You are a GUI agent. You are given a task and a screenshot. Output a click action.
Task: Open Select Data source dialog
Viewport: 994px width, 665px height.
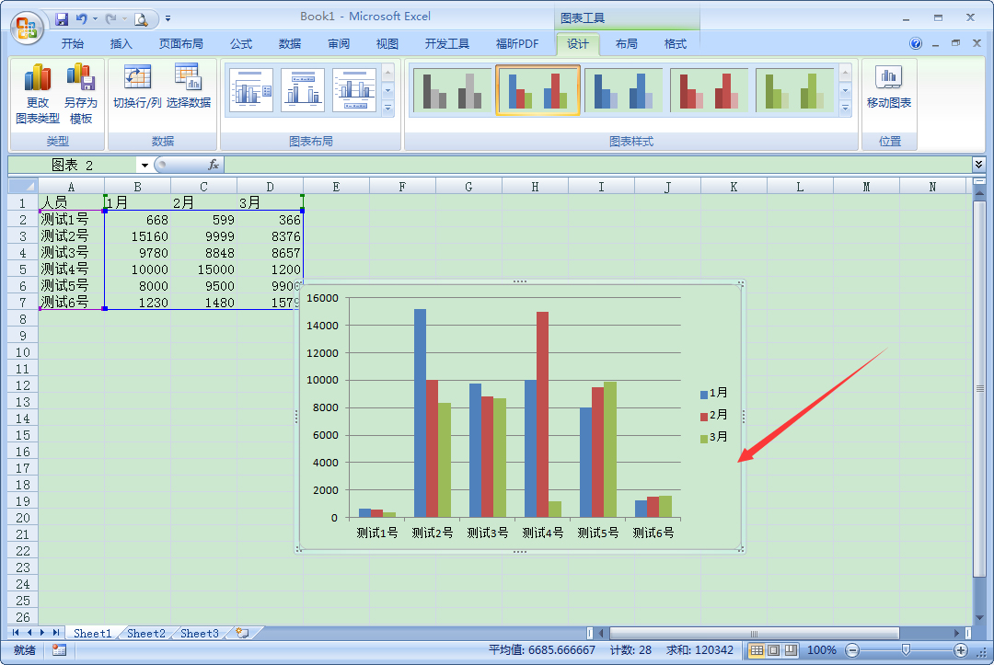pos(190,89)
